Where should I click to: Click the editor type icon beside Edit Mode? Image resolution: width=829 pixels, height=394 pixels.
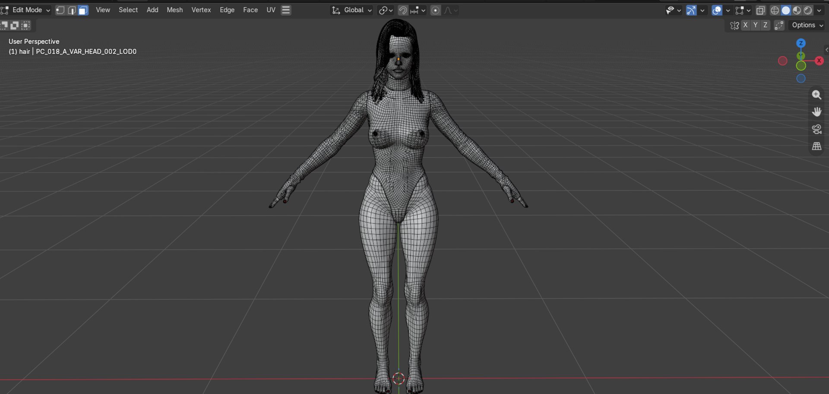tap(5, 10)
